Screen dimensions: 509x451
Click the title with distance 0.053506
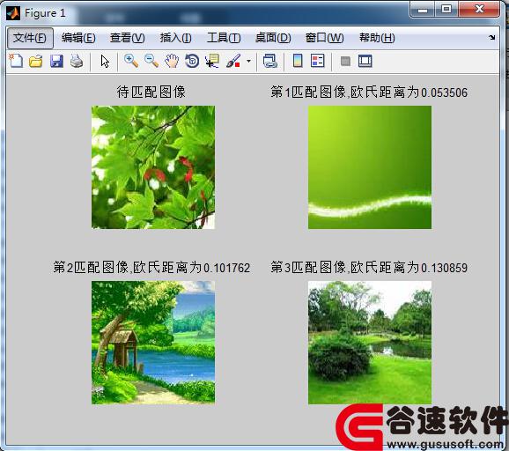point(369,92)
